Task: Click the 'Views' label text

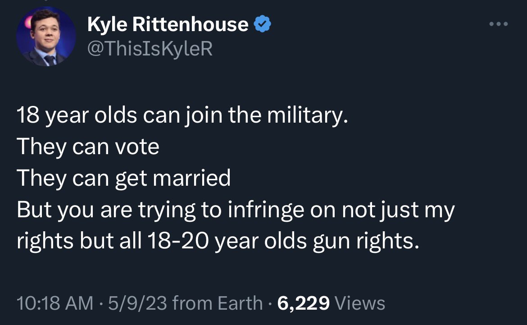Action: 360,303
